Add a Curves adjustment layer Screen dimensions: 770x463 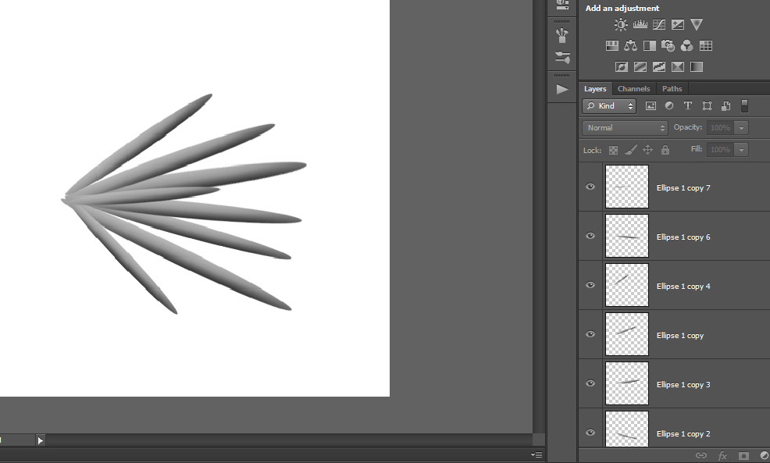point(659,25)
